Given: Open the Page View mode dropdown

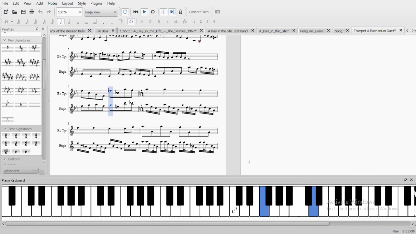Looking at the screenshot, I should (x=101, y=12).
